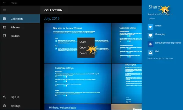Open the Collection view label
This screenshot has width=183, height=110.
coord(17,19)
